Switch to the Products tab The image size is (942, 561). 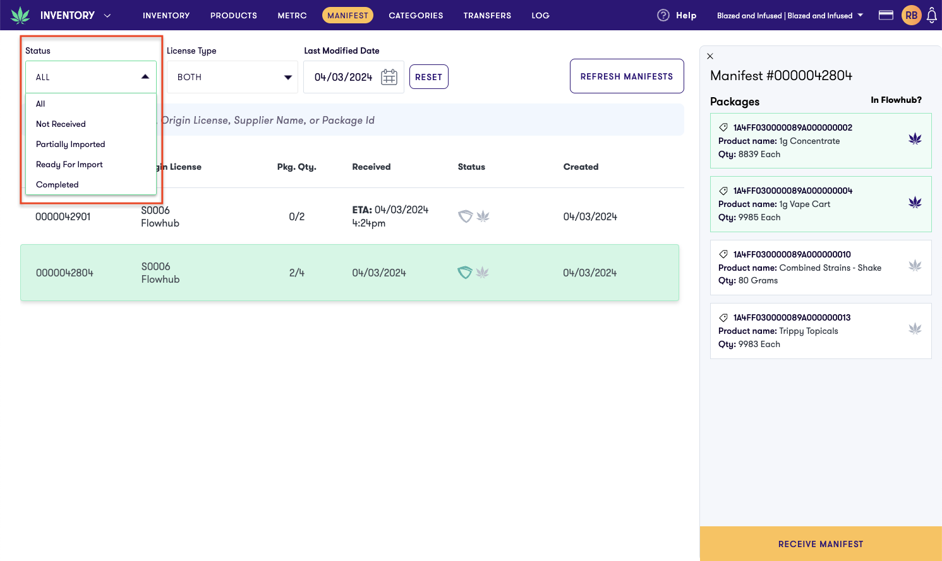(234, 15)
